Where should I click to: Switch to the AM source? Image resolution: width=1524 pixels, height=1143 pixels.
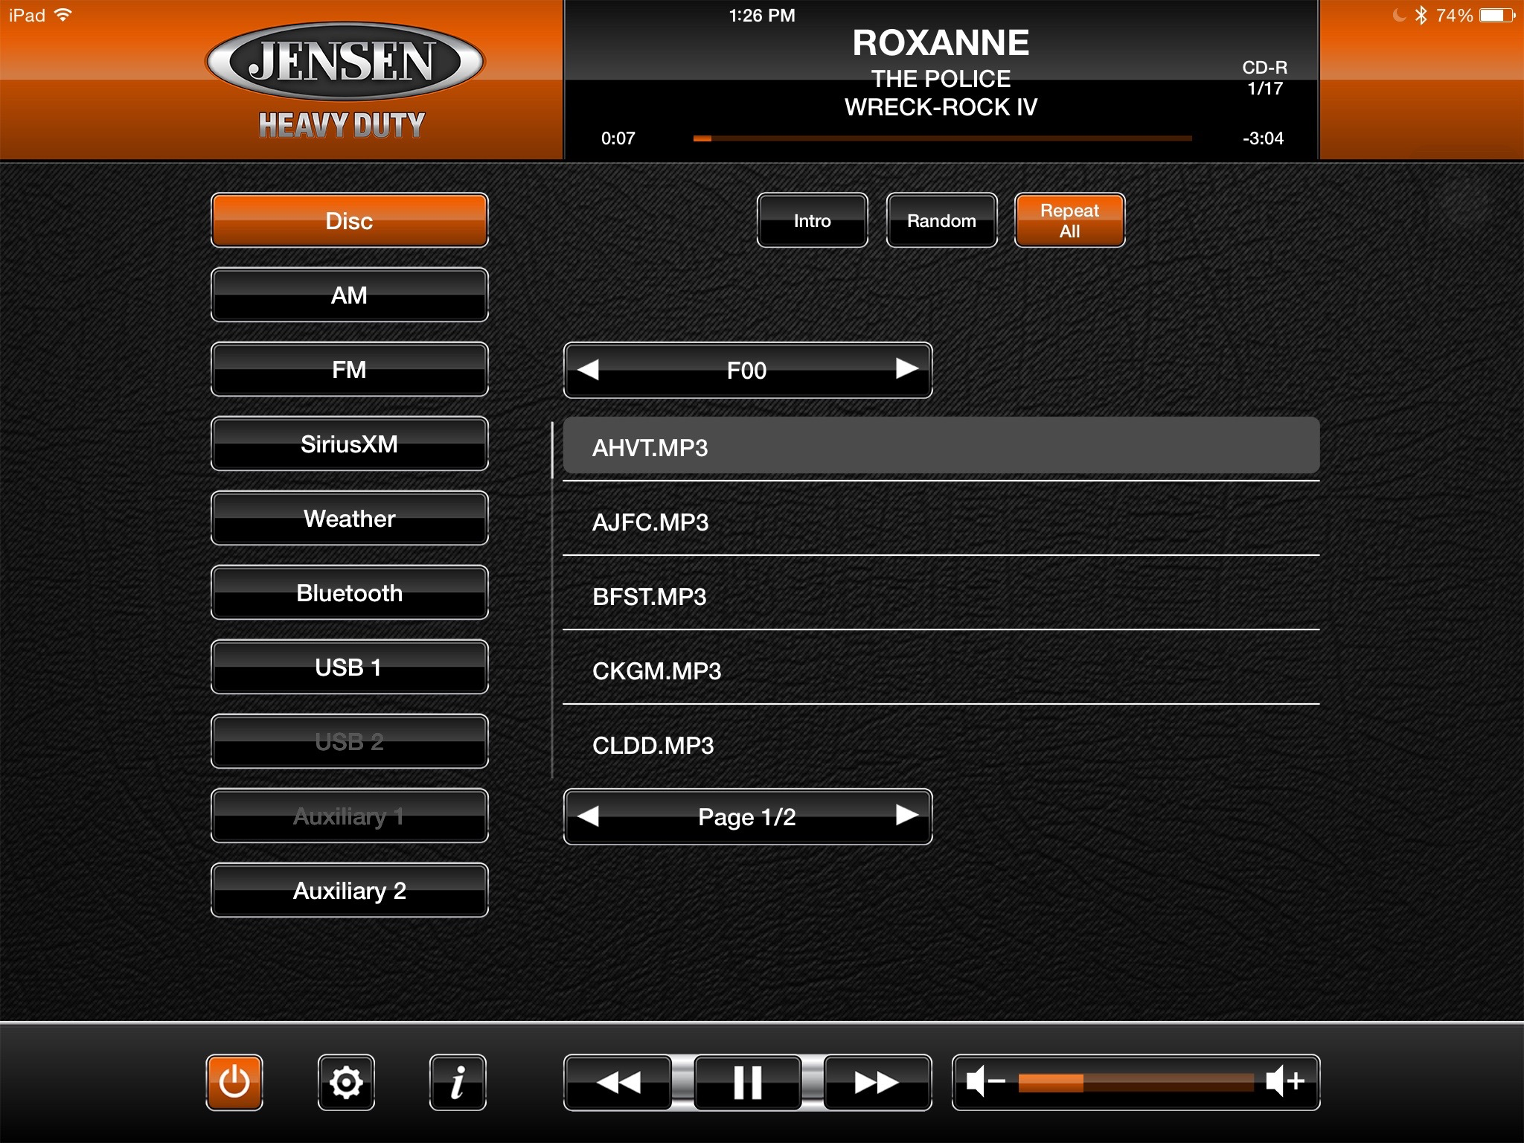[350, 295]
